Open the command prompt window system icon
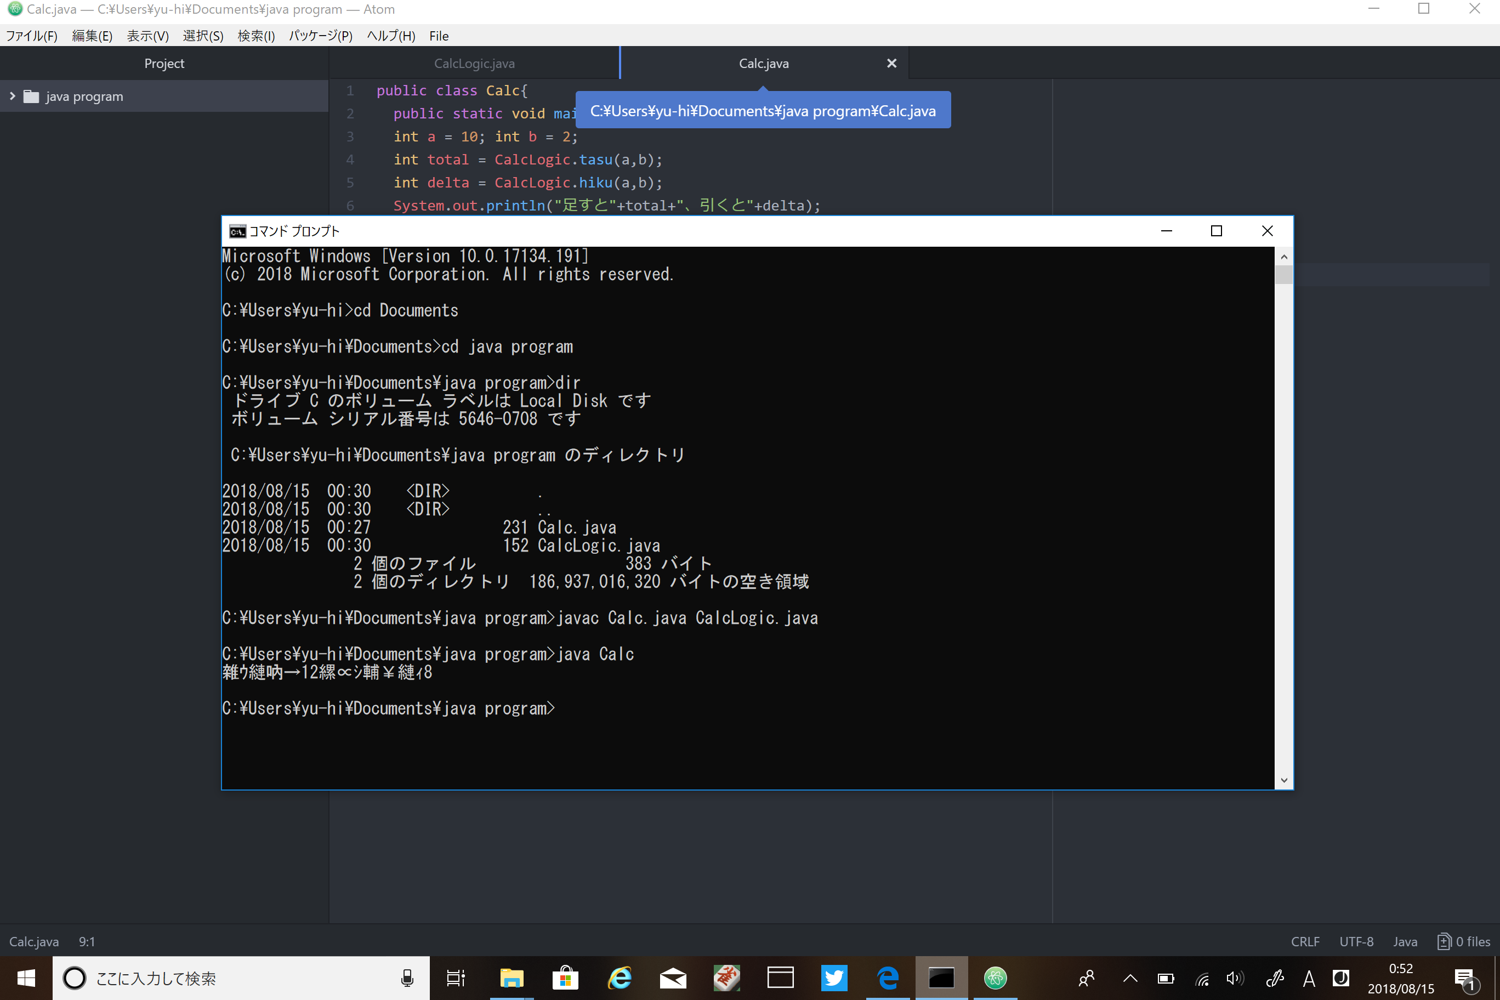 click(237, 231)
